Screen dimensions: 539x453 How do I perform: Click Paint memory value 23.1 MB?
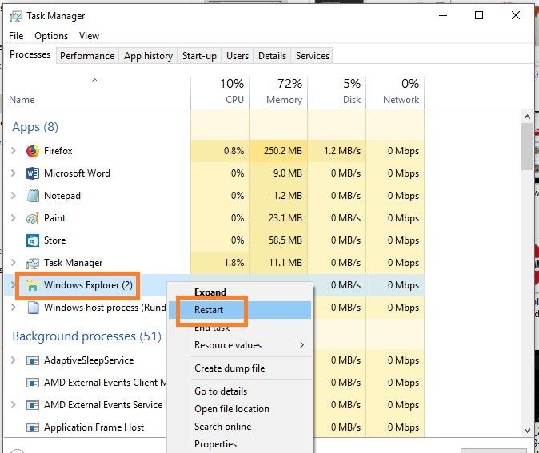(285, 218)
